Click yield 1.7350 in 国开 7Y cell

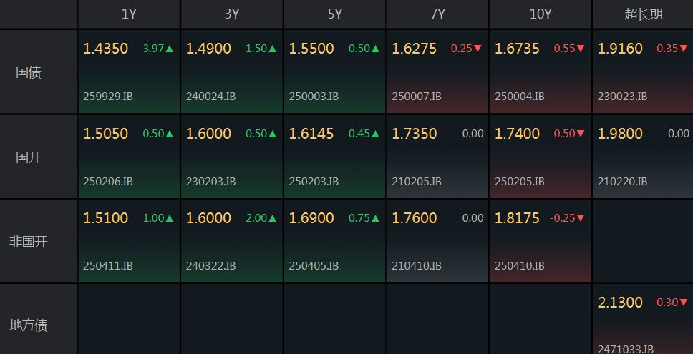414,134
